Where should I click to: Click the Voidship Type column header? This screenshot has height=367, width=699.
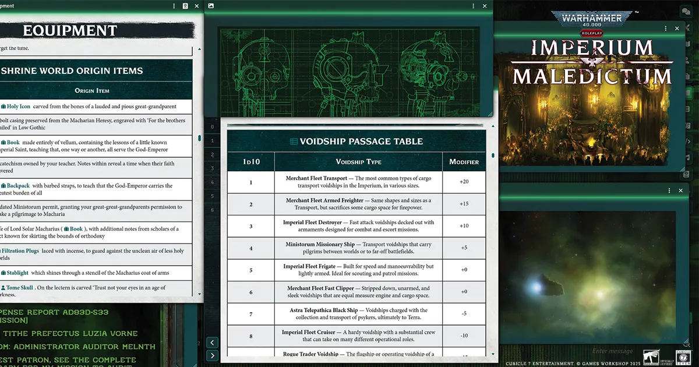(359, 162)
